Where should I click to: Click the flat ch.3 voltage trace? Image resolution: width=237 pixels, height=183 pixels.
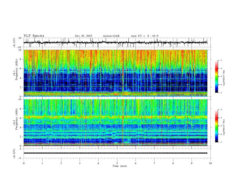115,153
